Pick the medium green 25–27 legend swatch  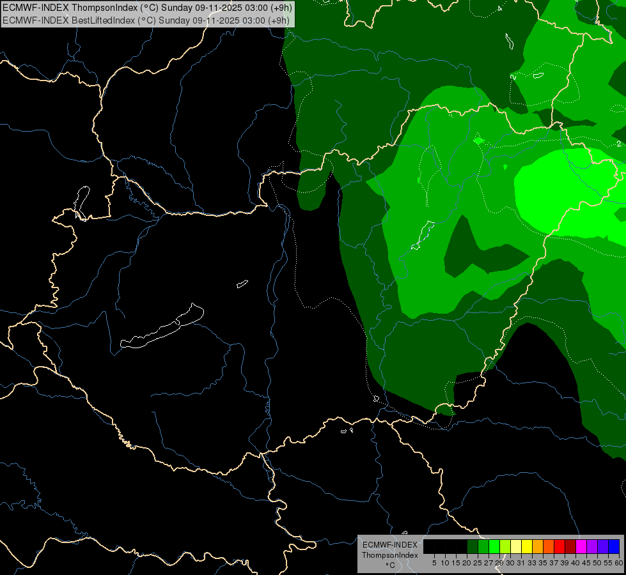(x=483, y=546)
